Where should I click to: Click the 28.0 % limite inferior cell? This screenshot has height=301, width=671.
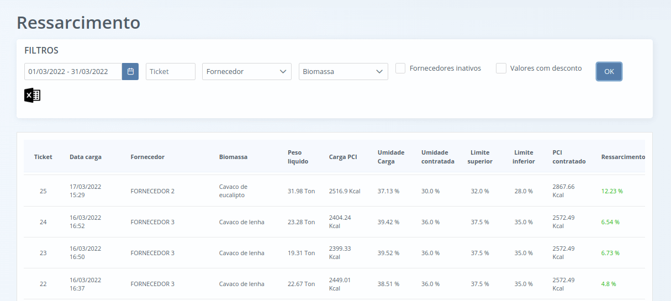[x=524, y=191]
